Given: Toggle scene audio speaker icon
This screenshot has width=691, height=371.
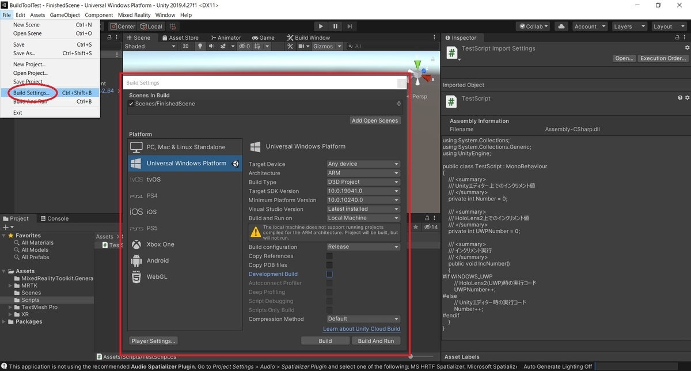Looking at the screenshot, I should coord(212,46).
